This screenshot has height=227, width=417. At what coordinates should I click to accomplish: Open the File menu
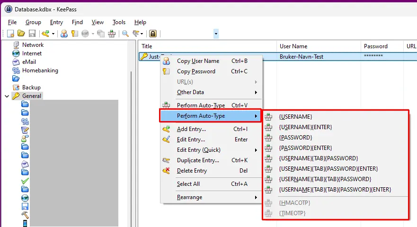coord(12,22)
